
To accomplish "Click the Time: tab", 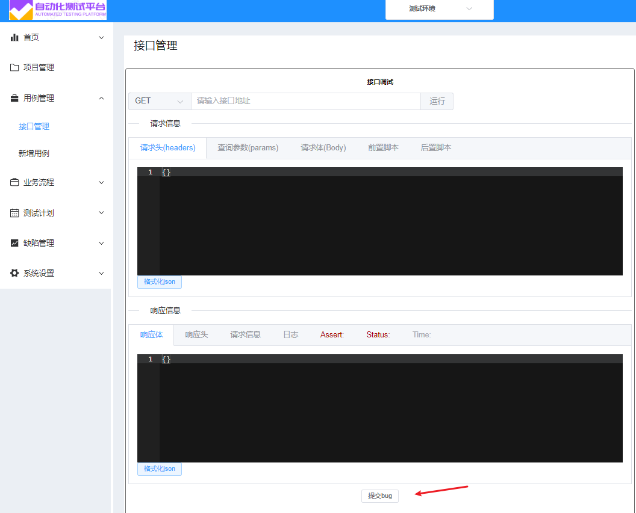I will (x=422, y=335).
